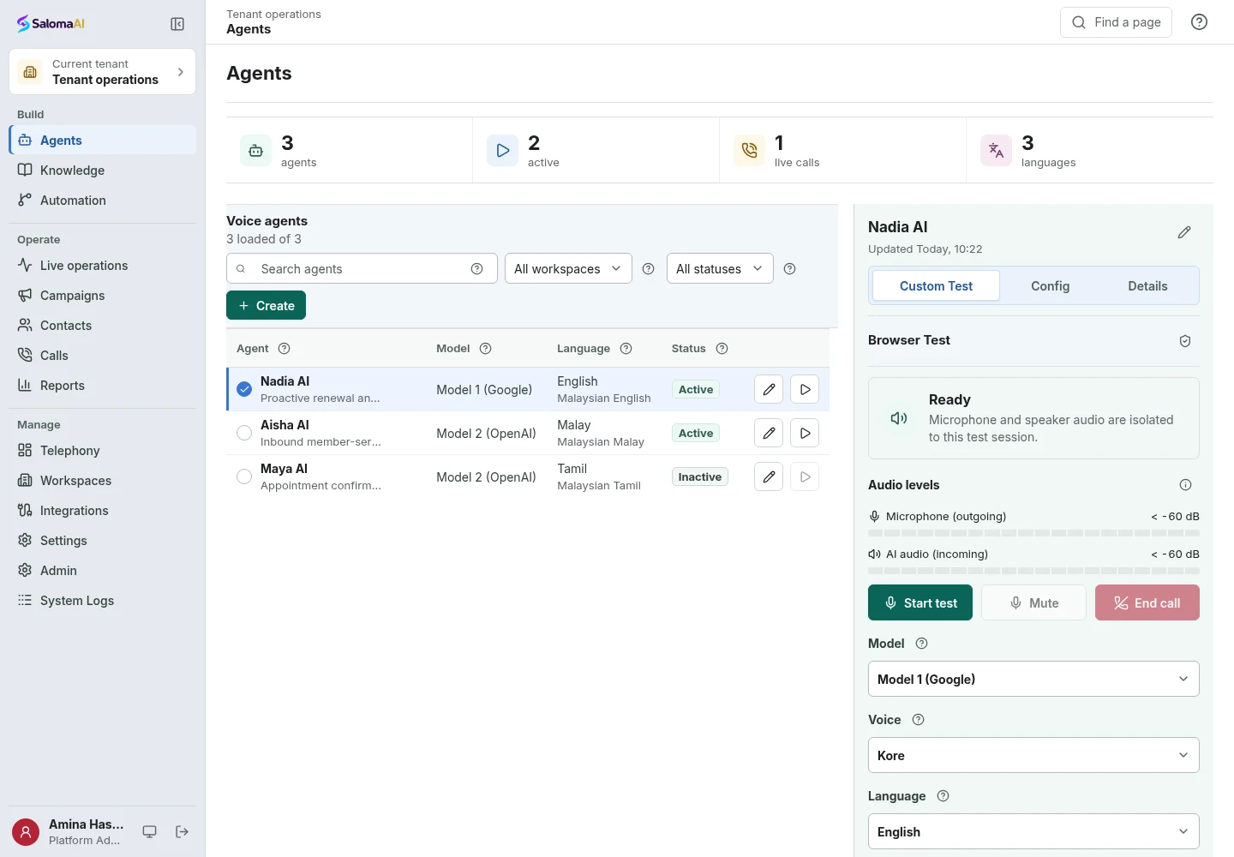Show help for Search agents field

click(x=477, y=268)
